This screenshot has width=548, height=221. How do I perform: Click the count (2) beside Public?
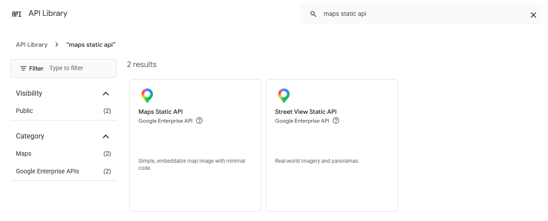click(107, 111)
